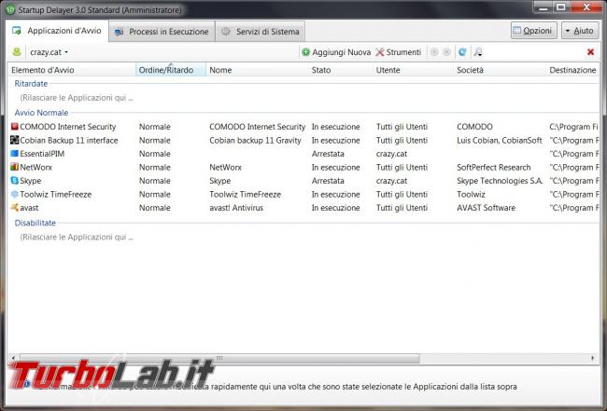Click the Disabilitate group header
The width and height of the screenshot is (607, 411).
[x=35, y=223]
